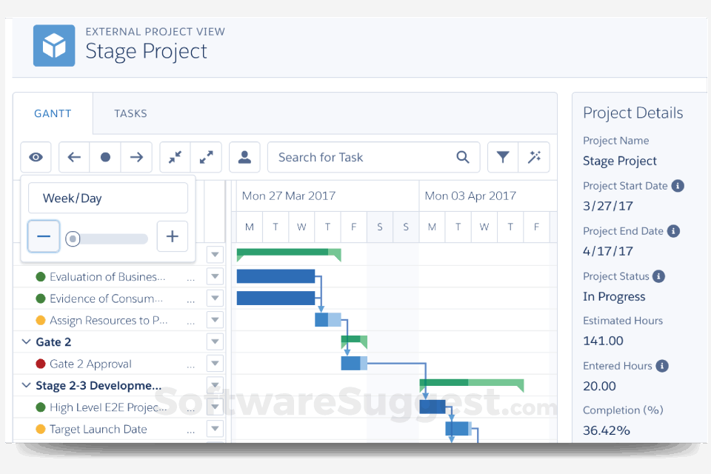Open the dropdown arrow on Gate 2 Approval row
The image size is (711, 474).
[215, 364]
